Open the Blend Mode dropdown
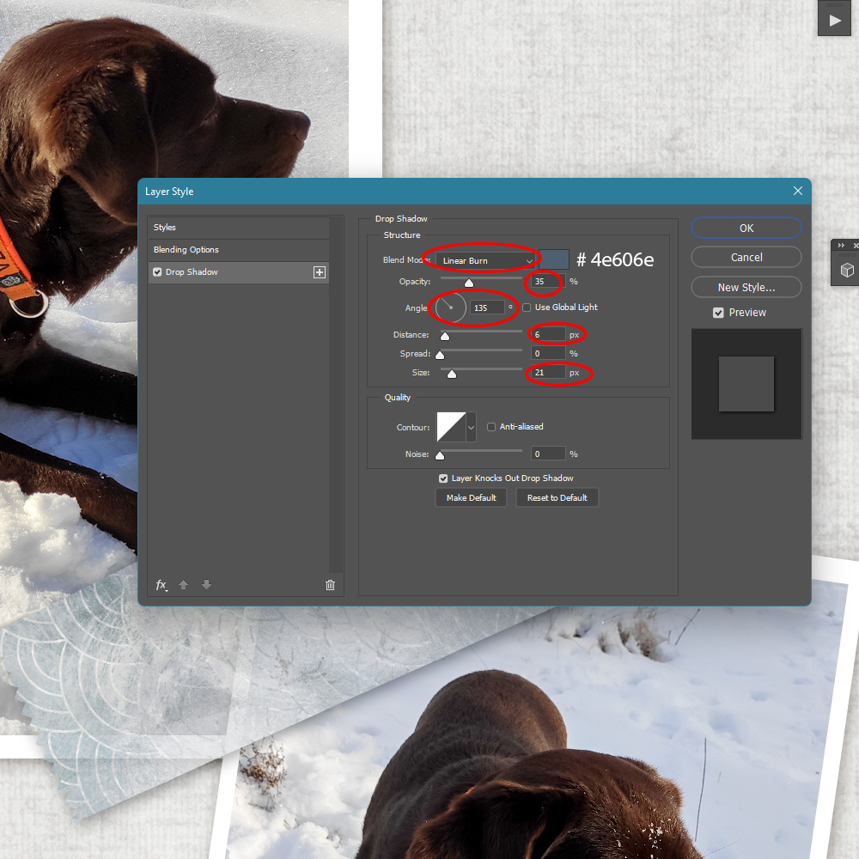 486,260
